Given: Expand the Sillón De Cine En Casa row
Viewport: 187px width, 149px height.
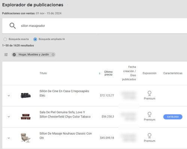Looking at the screenshot, I should click(x=9, y=96).
